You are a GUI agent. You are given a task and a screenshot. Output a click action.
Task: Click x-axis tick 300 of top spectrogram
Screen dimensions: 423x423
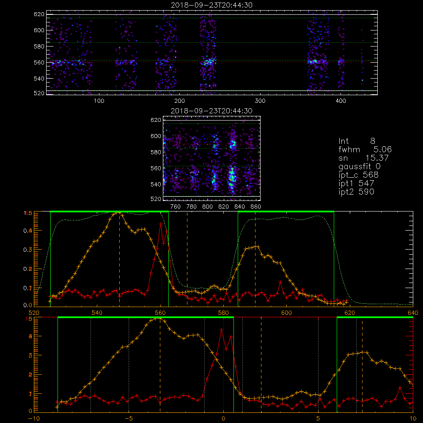tap(260, 101)
